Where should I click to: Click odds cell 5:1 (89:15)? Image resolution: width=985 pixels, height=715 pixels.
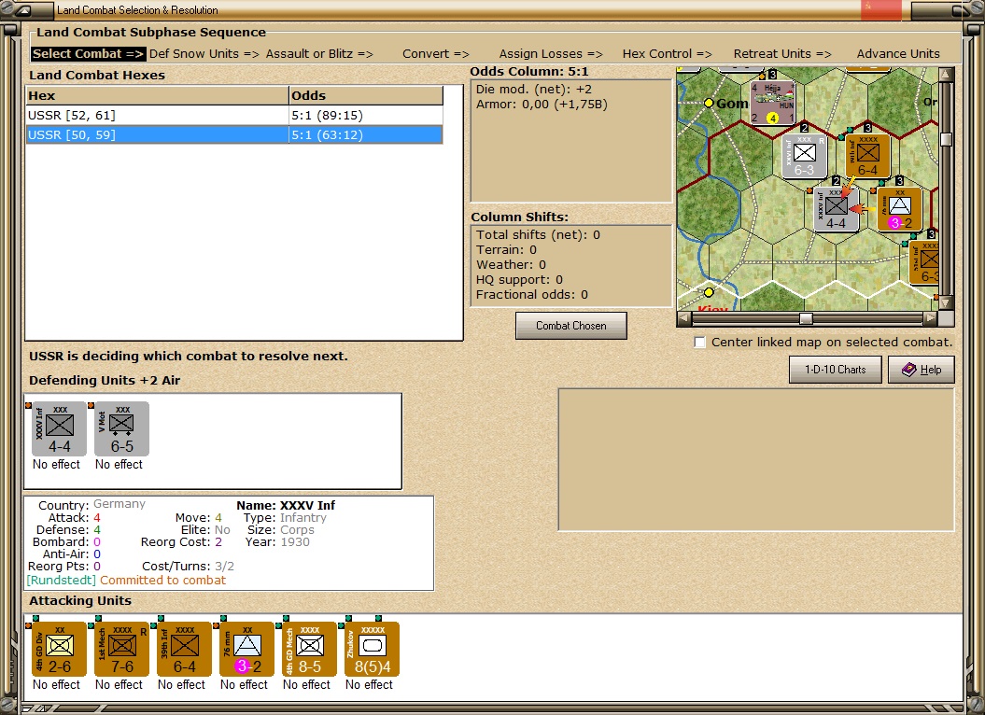point(366,115)
